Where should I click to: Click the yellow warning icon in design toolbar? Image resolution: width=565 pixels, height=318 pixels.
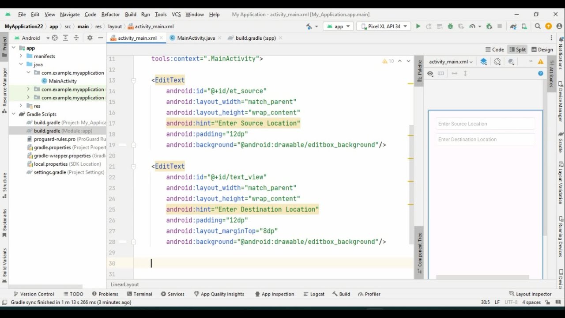point(541,62)
